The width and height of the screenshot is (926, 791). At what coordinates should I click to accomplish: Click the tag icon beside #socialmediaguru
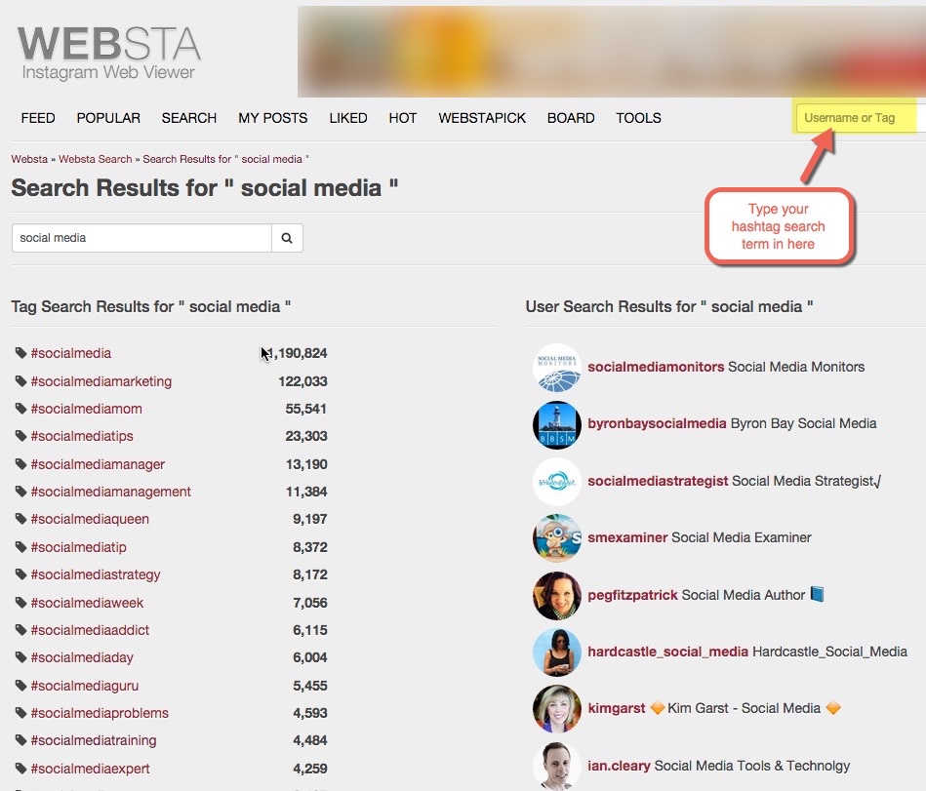point(20,686)
